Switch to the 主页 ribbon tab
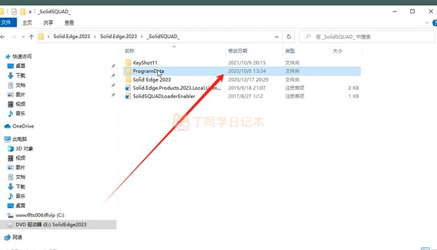 27,23
